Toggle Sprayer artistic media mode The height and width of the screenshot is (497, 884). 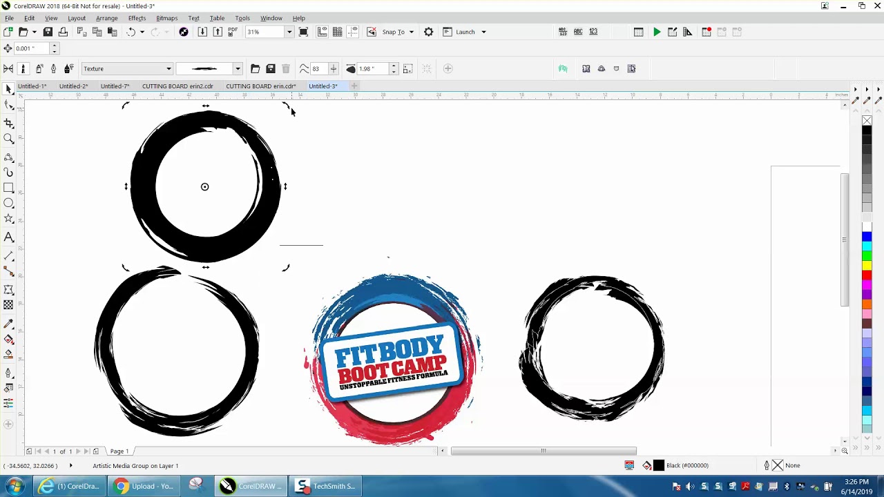(x=39, y=68)
